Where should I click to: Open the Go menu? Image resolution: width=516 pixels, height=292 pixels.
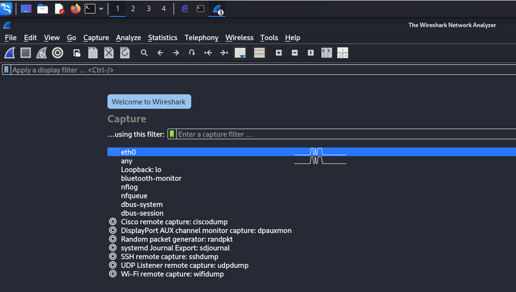(72, 38)
